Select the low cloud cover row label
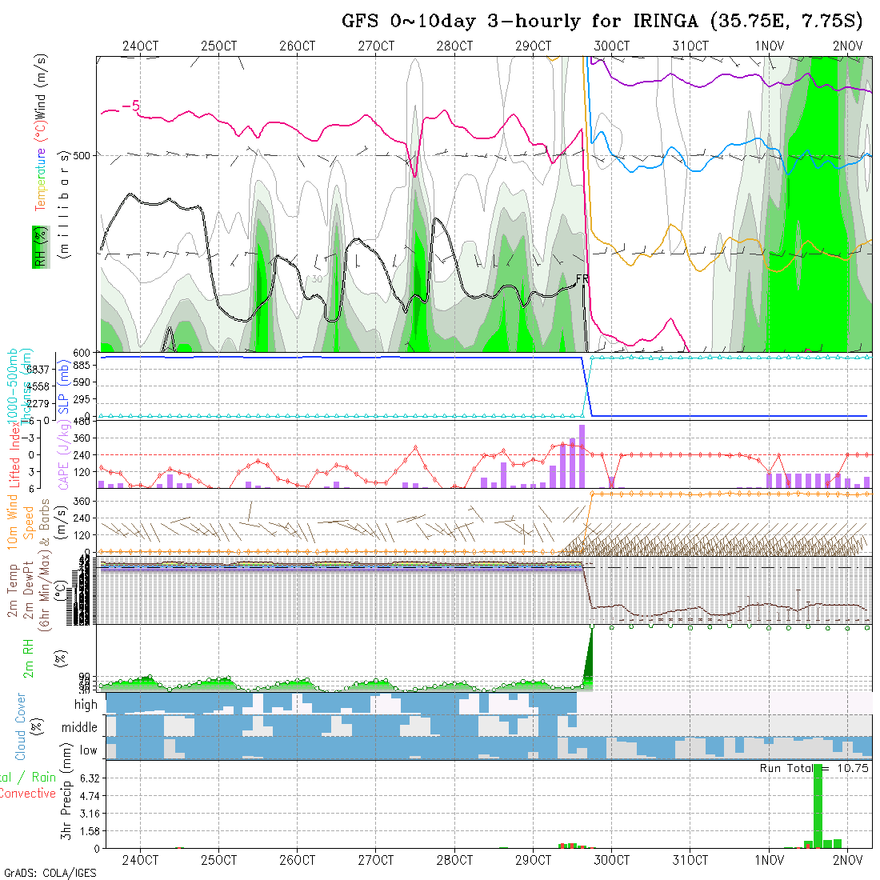880x880 pixels. point(88,750)
